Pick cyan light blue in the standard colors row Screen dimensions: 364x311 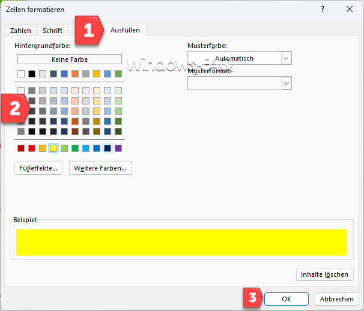click(x=86, y=148)
